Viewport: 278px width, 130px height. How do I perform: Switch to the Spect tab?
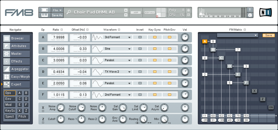[x=10, y=116]
